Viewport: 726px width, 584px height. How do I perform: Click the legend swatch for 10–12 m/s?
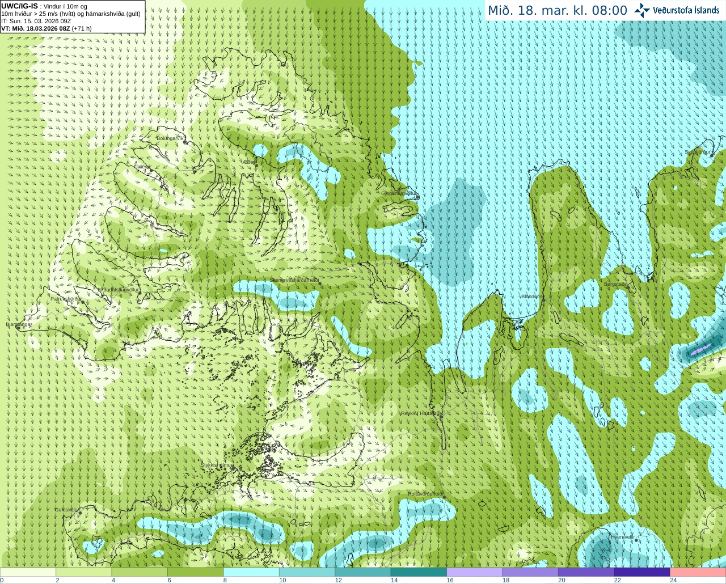coord(307,572)
